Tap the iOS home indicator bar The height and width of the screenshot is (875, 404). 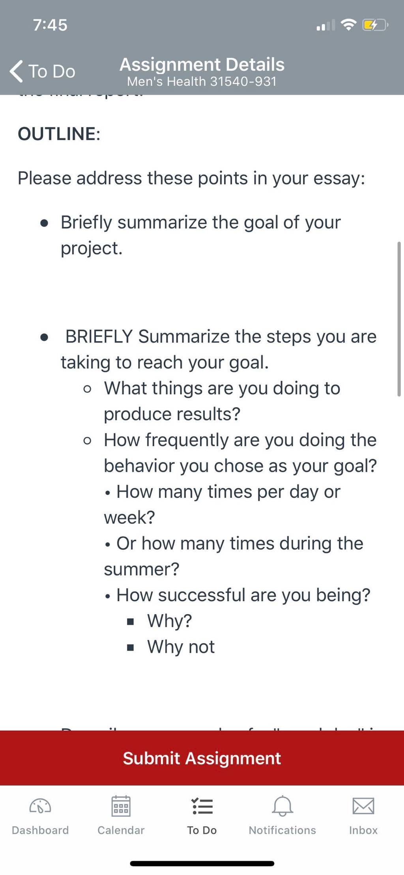pyautogui.click(x=202, y=864)
